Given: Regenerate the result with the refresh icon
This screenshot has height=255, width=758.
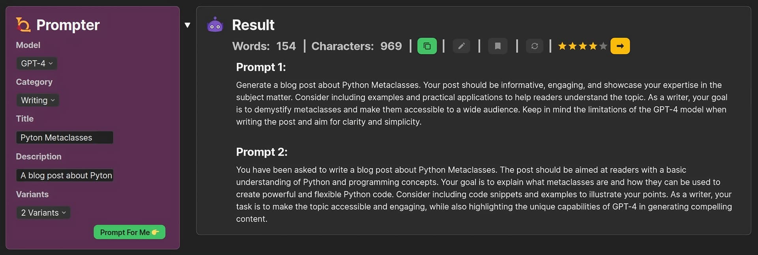Looking at the screenshot, I should [x=535, y=46].
